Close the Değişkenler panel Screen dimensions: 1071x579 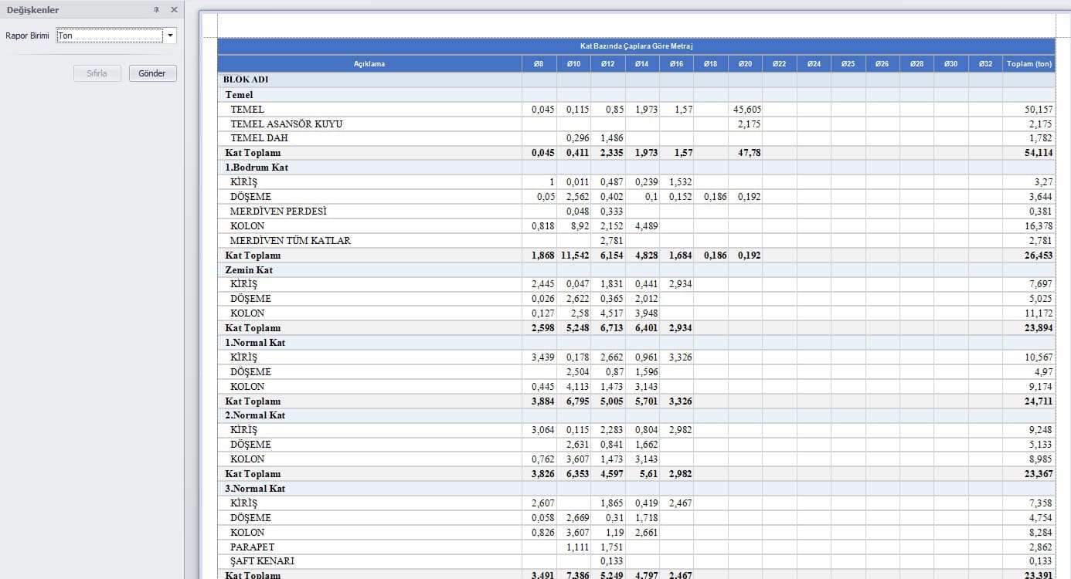(x=174, y=9)
